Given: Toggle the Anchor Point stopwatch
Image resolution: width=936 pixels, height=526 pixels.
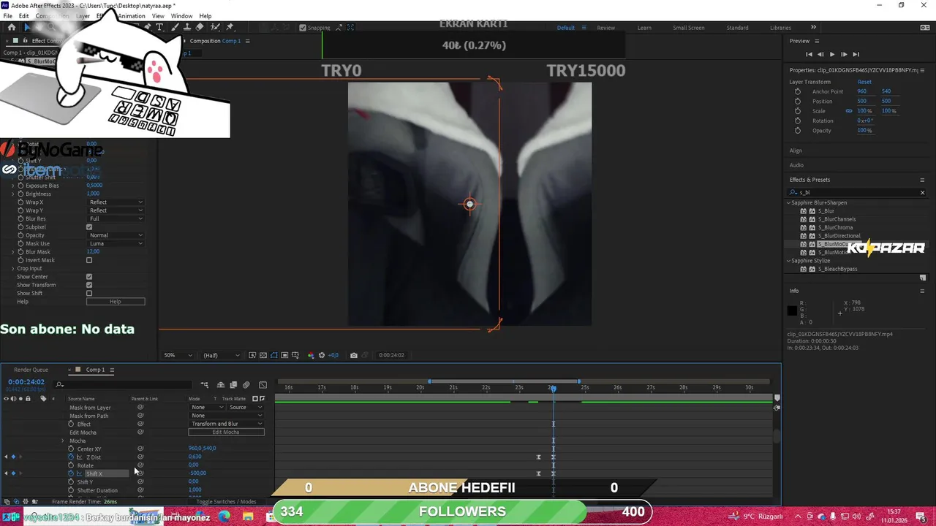Looking at the screenshot, I should pos(798,91).
